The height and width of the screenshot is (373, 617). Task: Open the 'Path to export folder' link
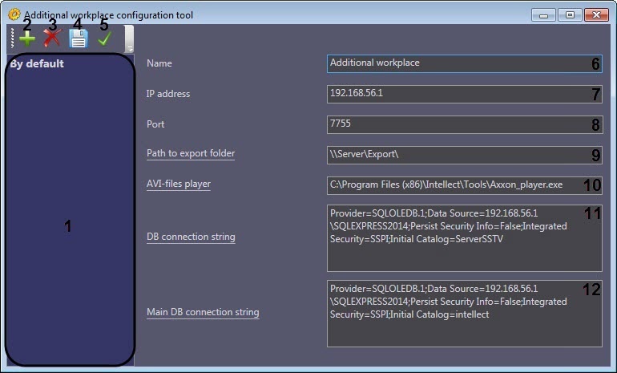coord(190,153)
